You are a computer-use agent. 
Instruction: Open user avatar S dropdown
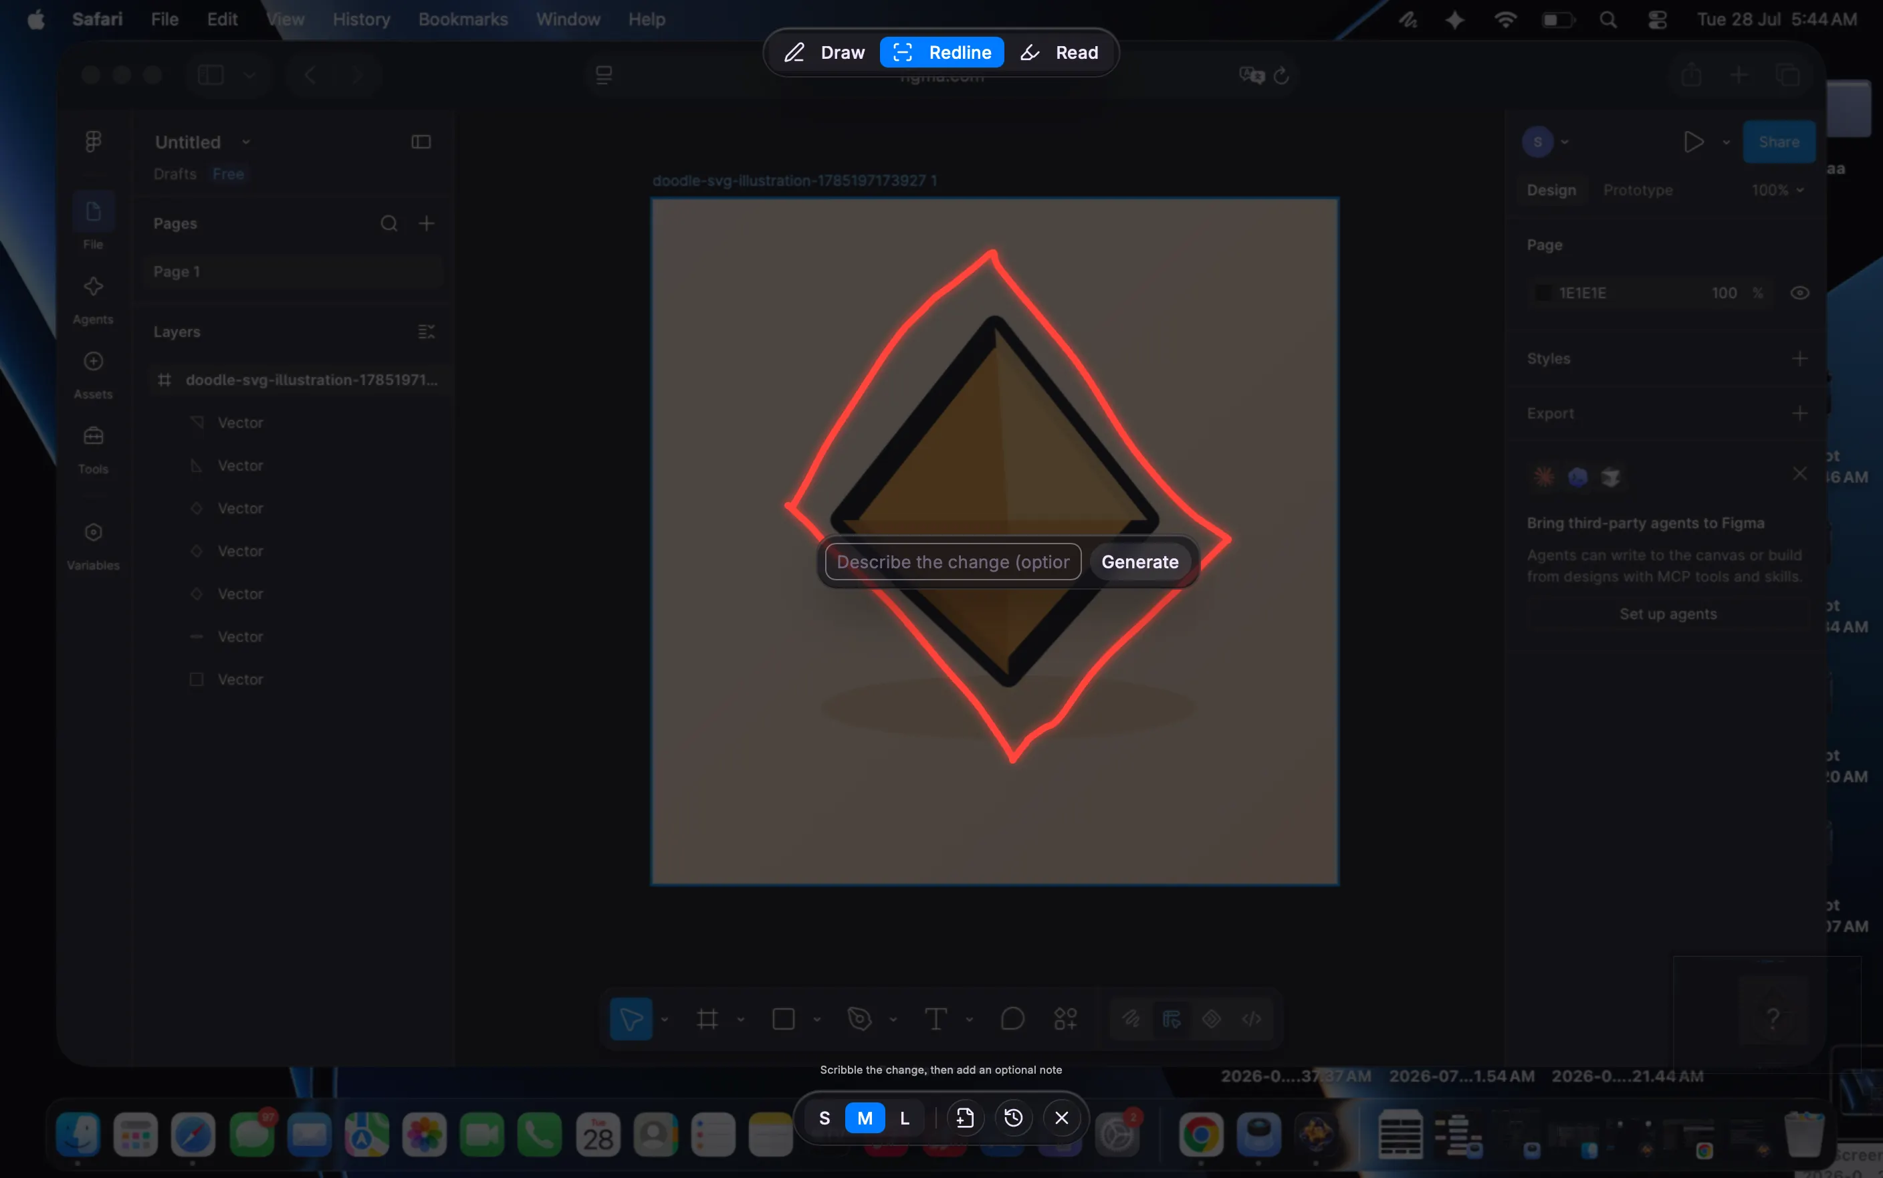(1546, 142)
